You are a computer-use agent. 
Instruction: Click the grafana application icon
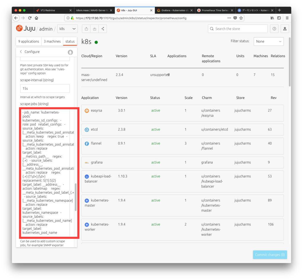(x=87, y=163)
